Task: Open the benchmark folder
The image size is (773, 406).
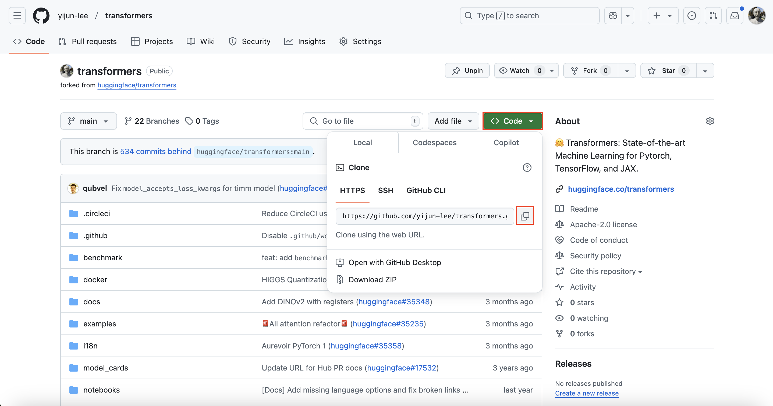Action: pos(103,258)
